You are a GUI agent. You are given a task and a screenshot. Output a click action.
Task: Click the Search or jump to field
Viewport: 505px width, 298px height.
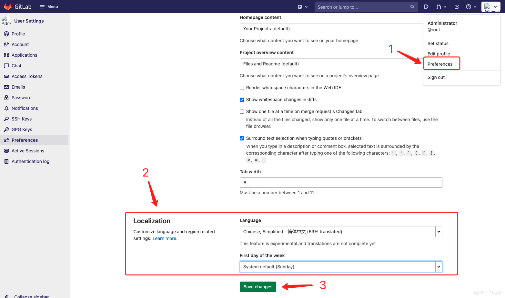point(366,7)
